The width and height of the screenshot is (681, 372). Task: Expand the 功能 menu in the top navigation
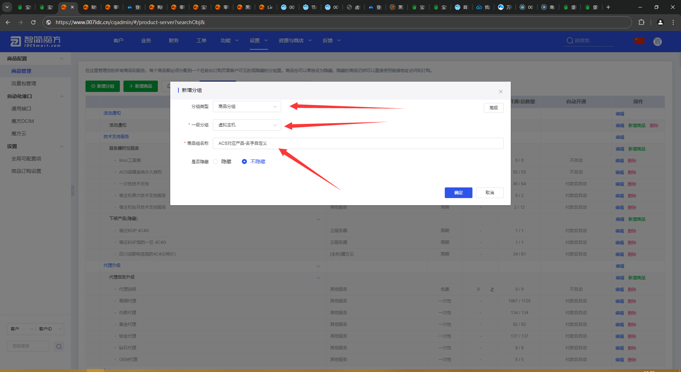(229, 40)
